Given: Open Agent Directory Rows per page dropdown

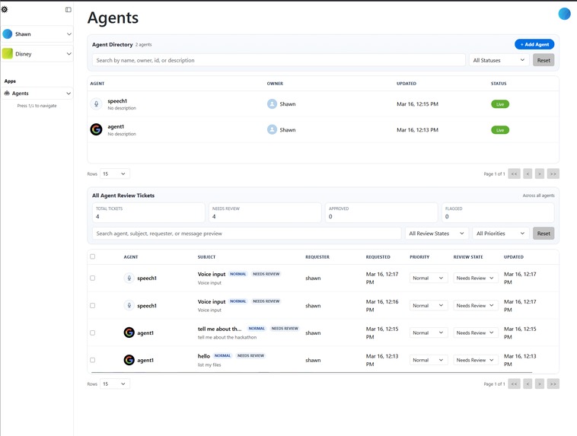Looking at the screenshot, I should click(x=115, y=173).
